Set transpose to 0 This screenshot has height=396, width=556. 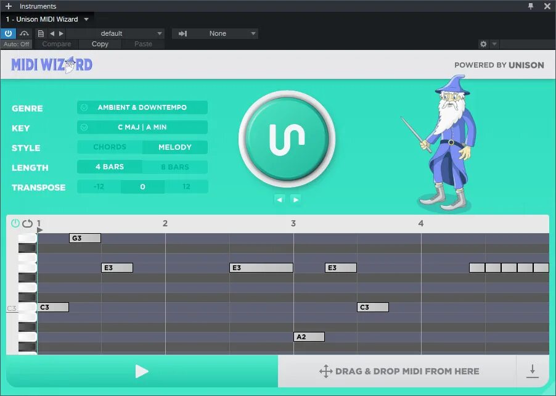pos(142,187)
